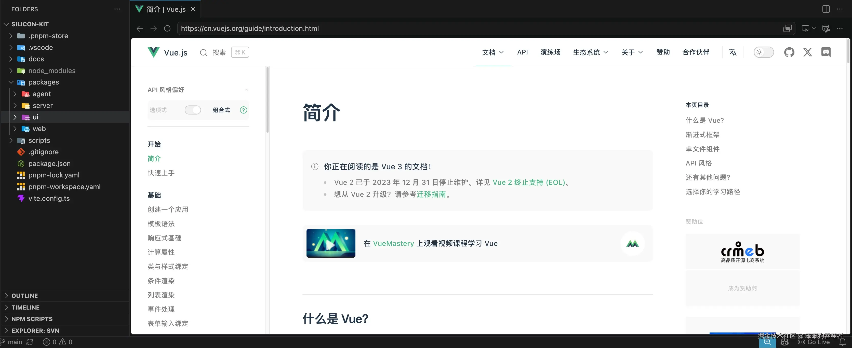The image size is (852, 348).
Task: Click the search magnifier icon
Action: 203,52
